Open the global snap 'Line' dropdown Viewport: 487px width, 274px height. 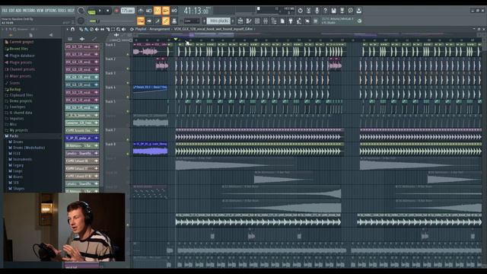(x=192, y=21)
